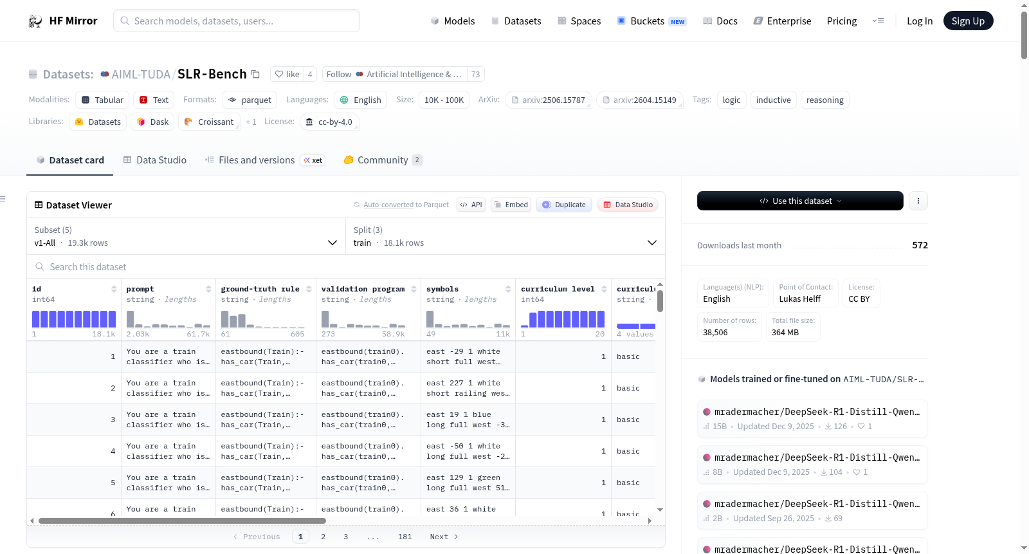Sort by the validation program column

pyautogui.click(x=414, y=289)
